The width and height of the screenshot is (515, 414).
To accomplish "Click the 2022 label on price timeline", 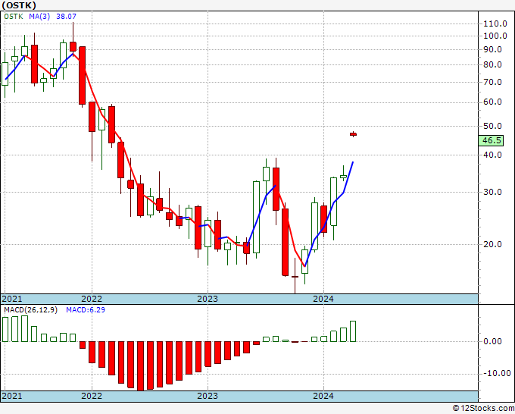I will (92, 299).
